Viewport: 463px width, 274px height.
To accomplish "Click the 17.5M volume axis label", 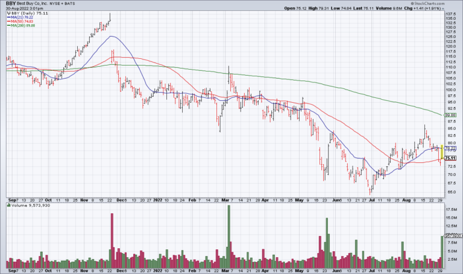I will coord(452,210).
